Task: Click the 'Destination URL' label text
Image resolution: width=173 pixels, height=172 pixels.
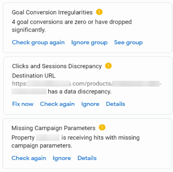Action: tap(34, 76)
